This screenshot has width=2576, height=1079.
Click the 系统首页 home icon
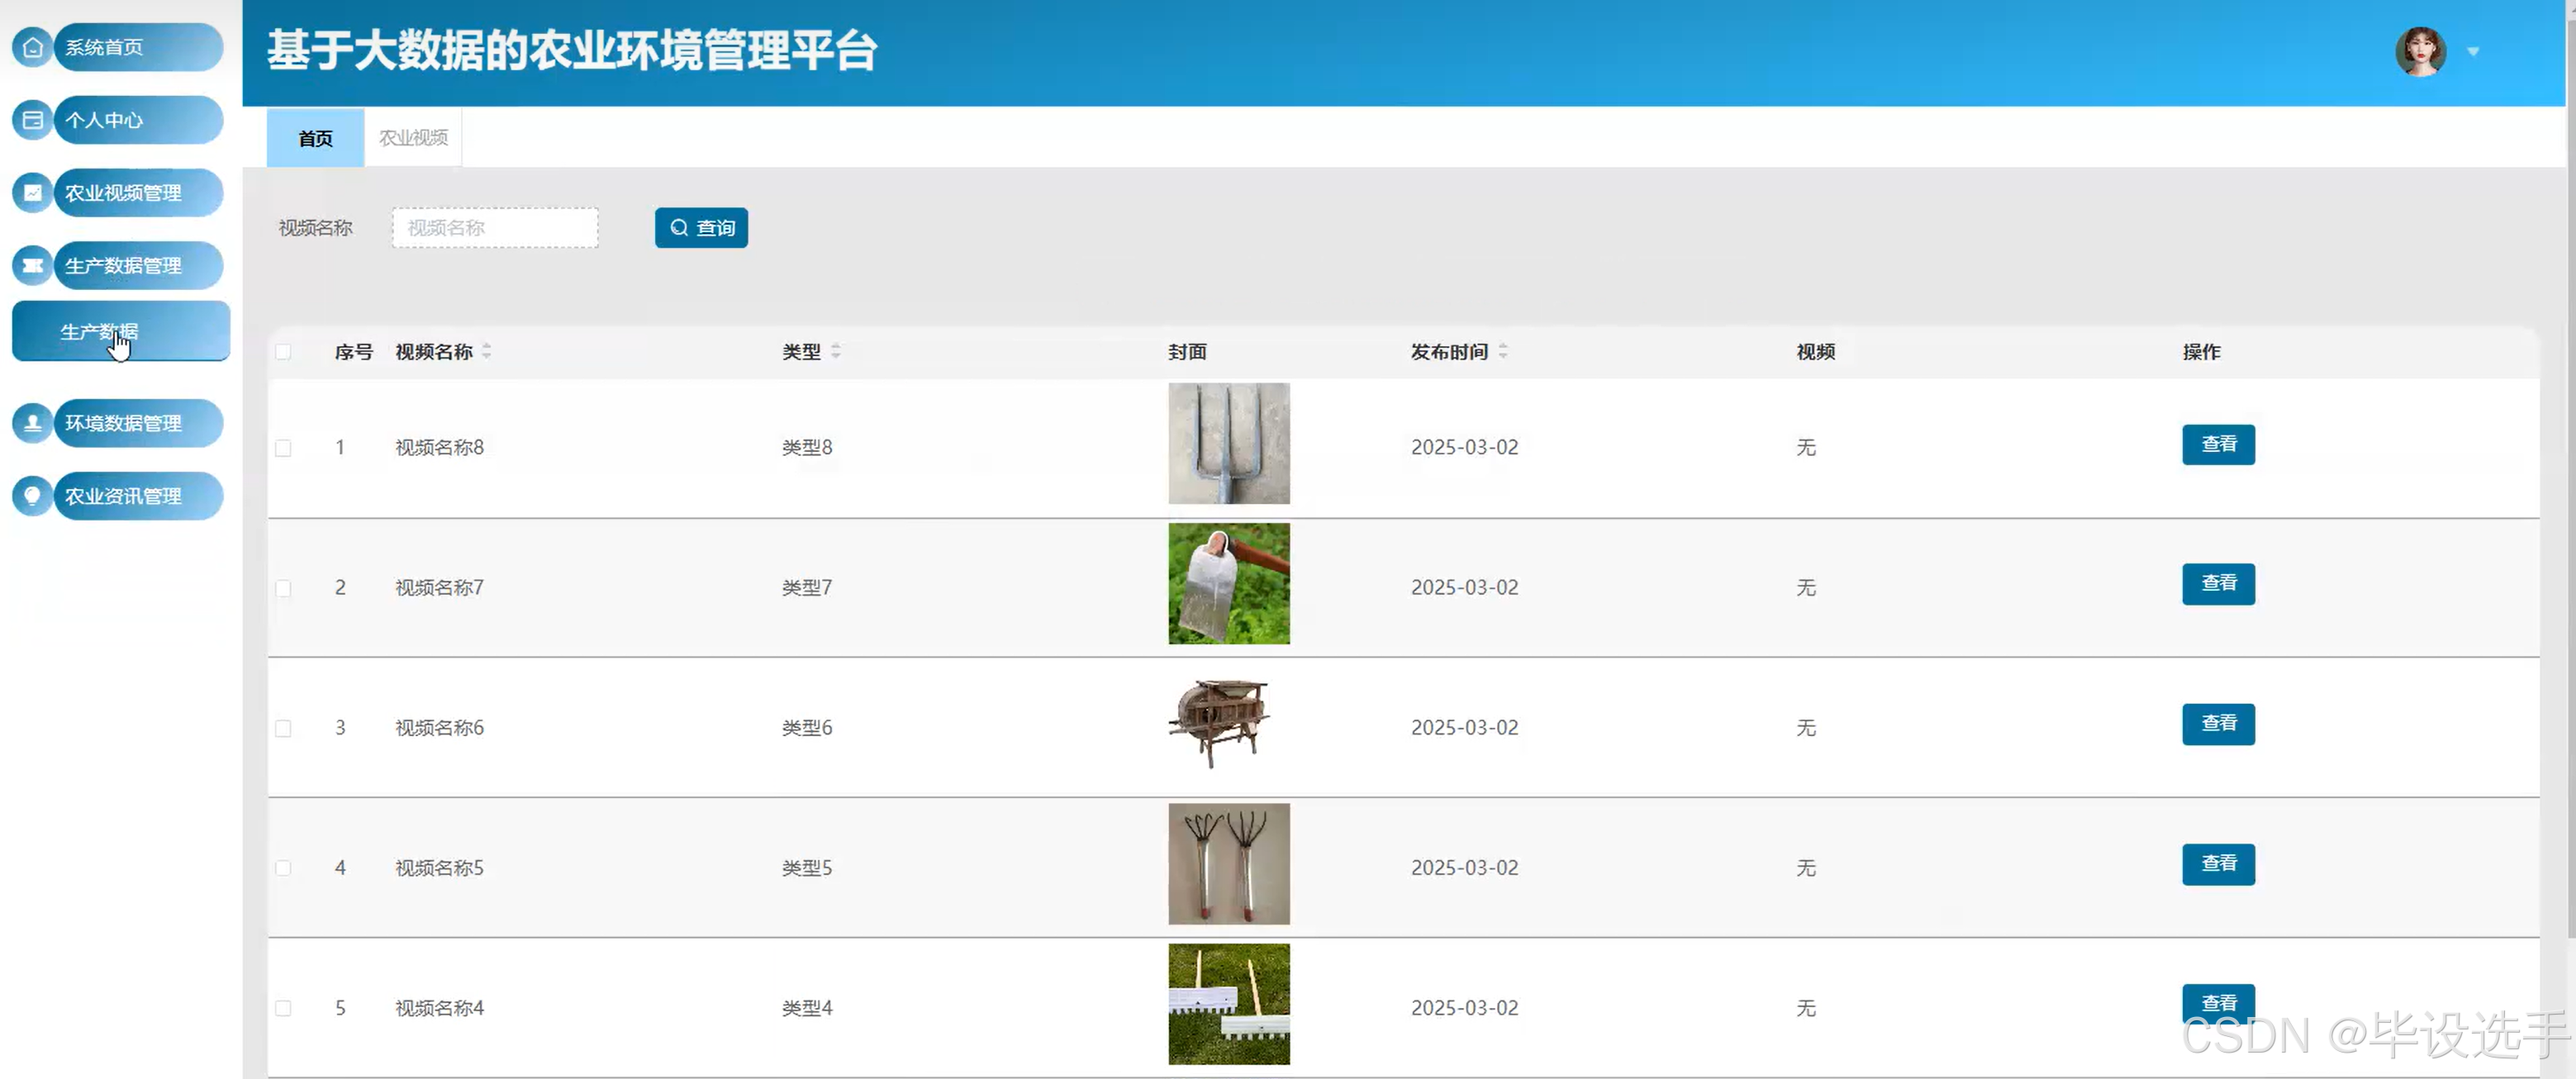[32, 46]
